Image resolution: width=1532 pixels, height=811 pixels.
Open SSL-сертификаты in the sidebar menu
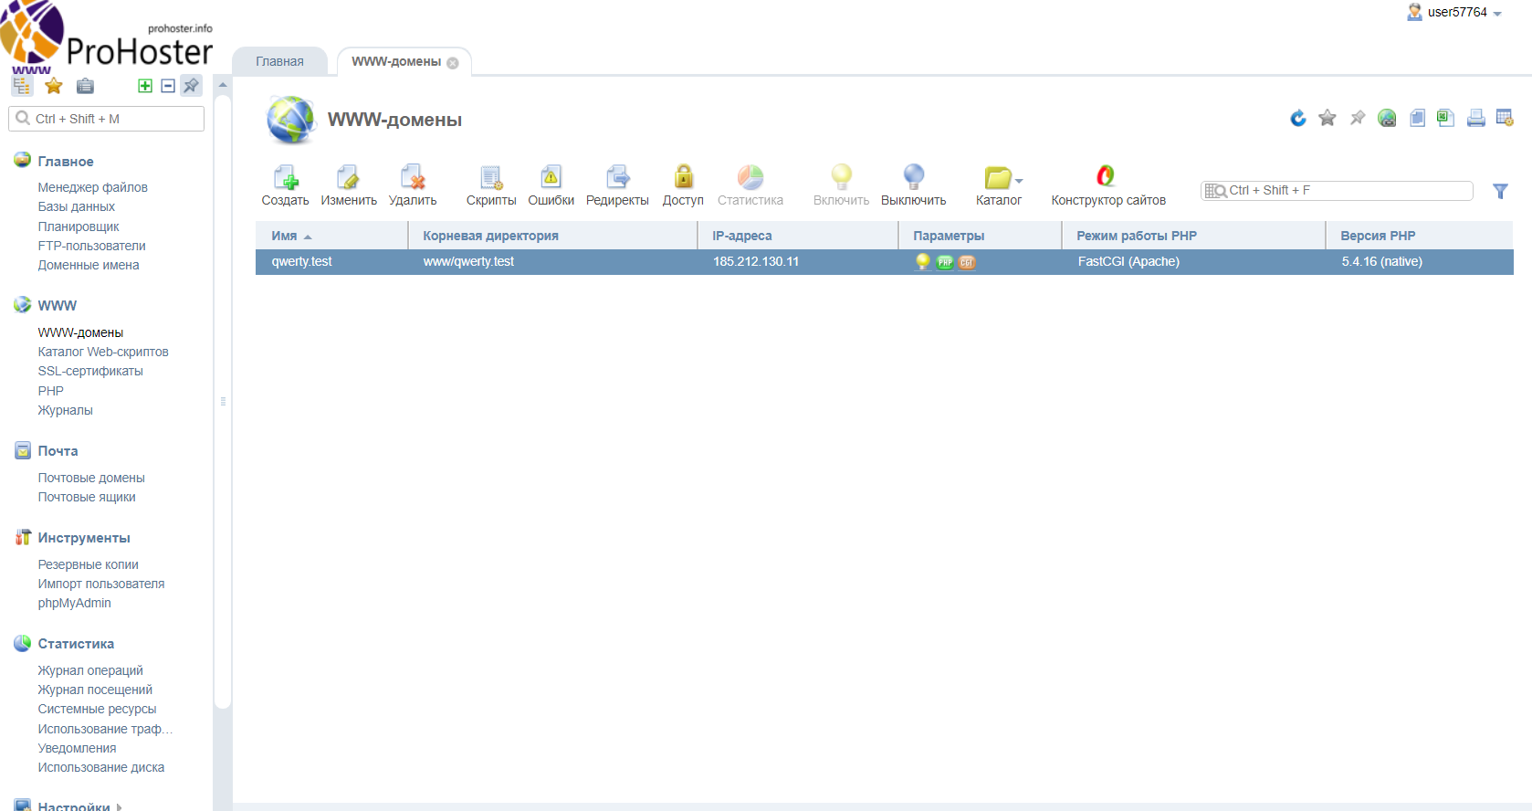(x=90, y=371)
